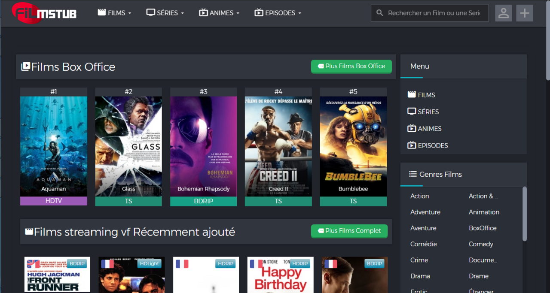Open the SÉRIES dropdown in top navigation

165,13
